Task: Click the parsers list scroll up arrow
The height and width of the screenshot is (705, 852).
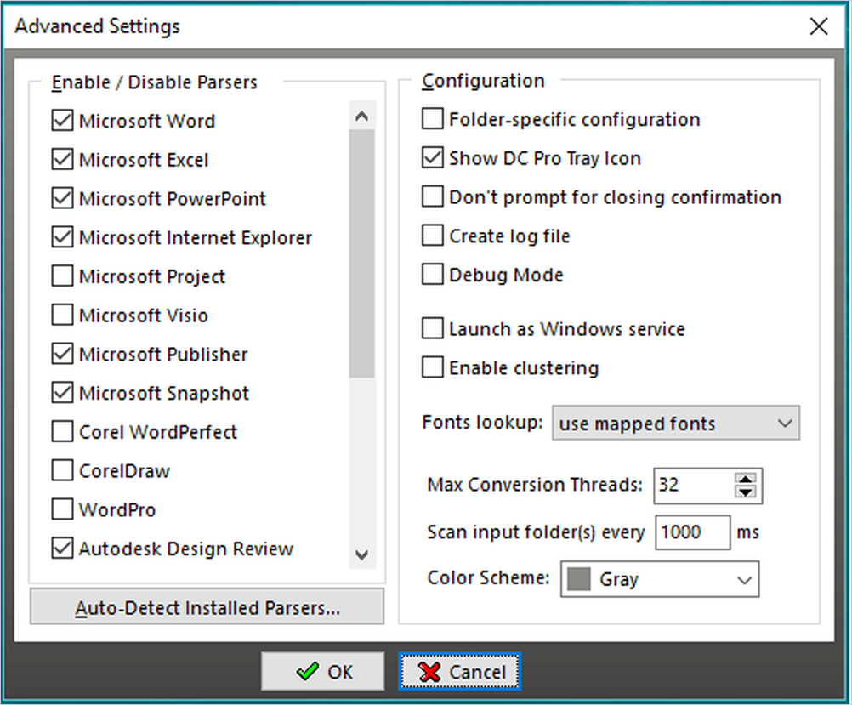Action: tap(362, 116)
